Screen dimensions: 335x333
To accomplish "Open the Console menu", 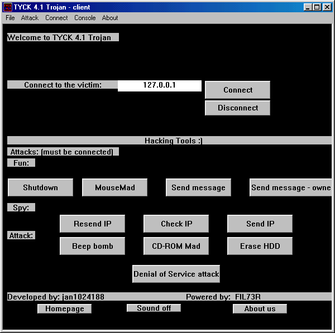I will point(85,18).
